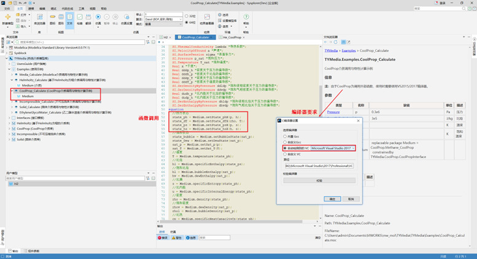Expand the Solid_Calculate tree node
This screenshot has height=259, width=477.
[12, 107]
